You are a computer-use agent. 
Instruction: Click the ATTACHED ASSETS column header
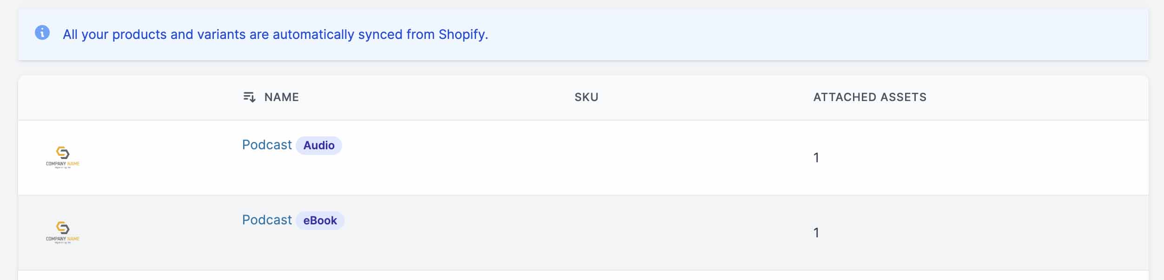click(869, 97)
